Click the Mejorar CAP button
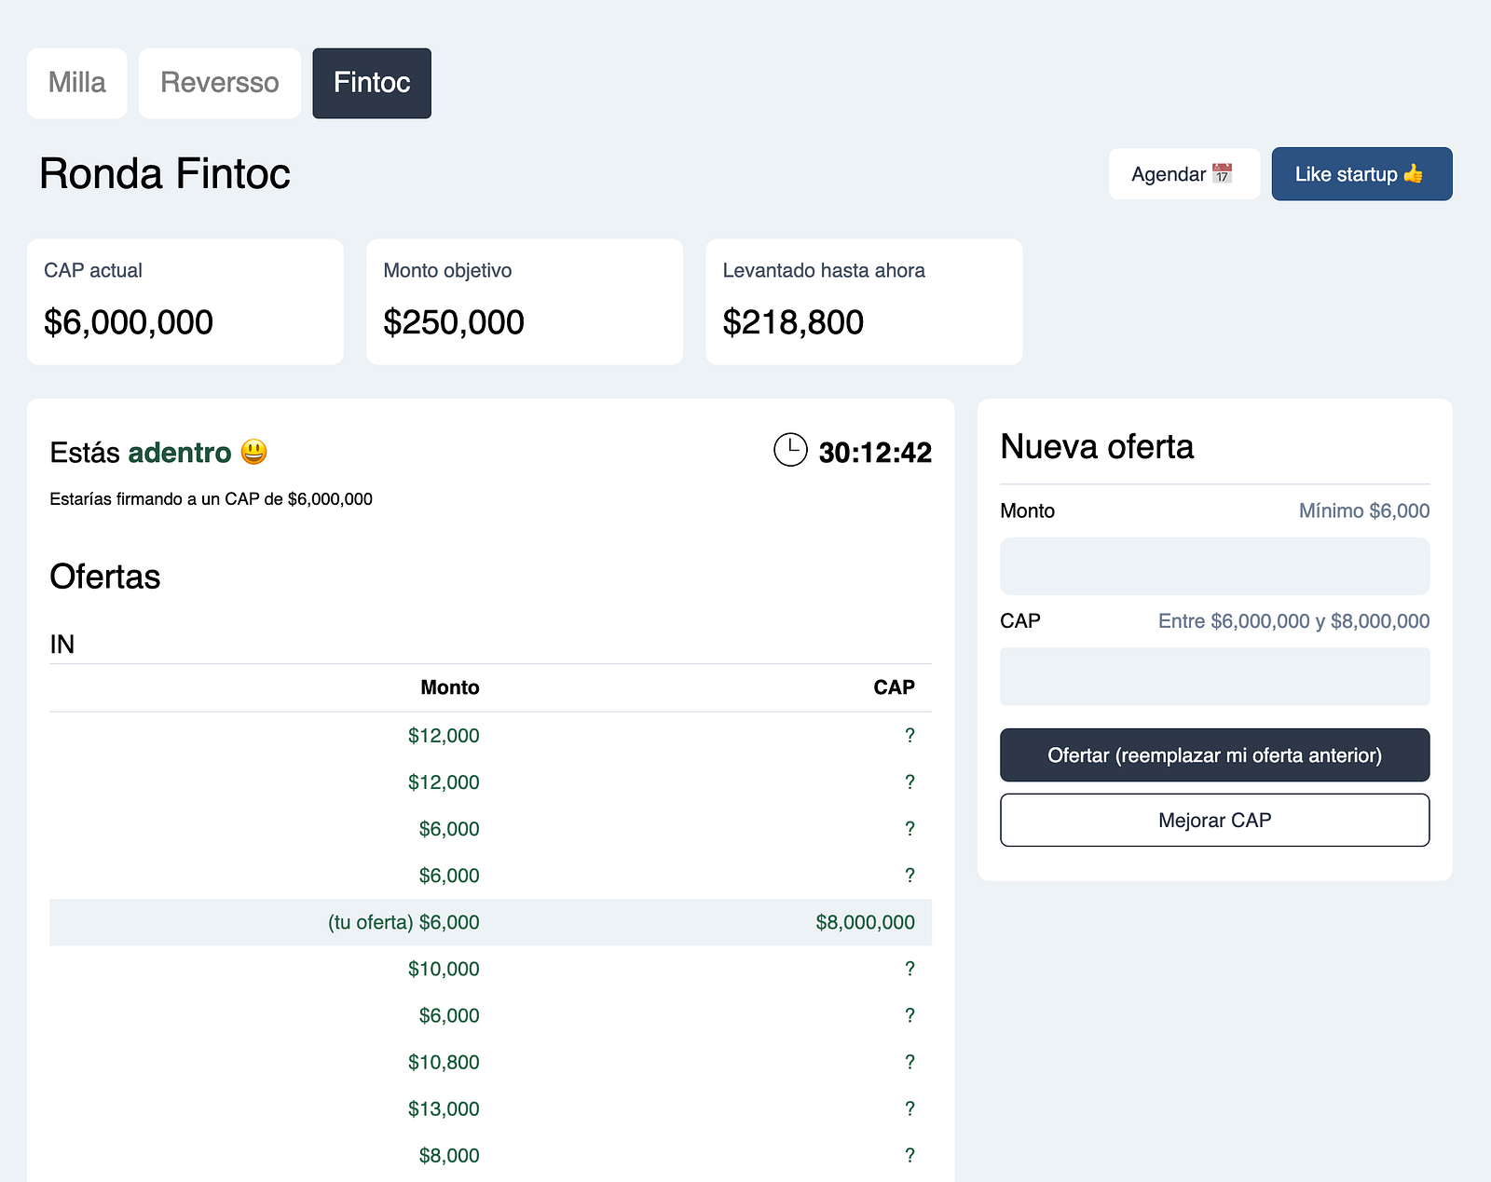The image size is (1491, 1182). tap(1214, 821)
